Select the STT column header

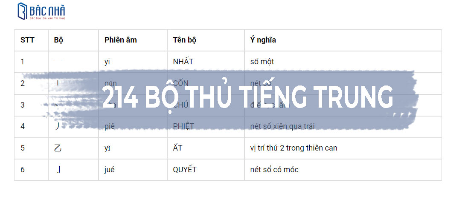tap(27, 40)
